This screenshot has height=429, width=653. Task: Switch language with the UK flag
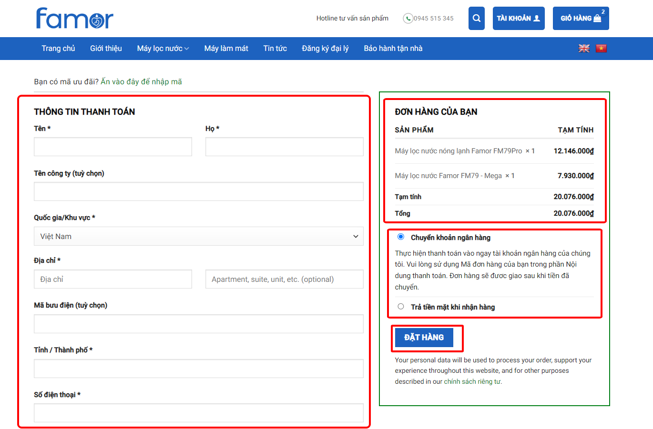(x=584, y=48)
